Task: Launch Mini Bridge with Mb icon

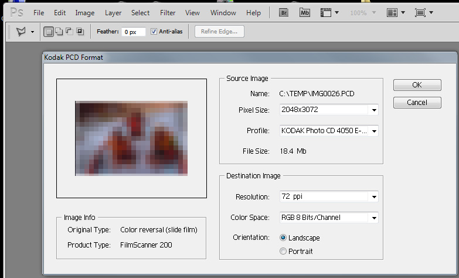Action: (x=305, y=12)
